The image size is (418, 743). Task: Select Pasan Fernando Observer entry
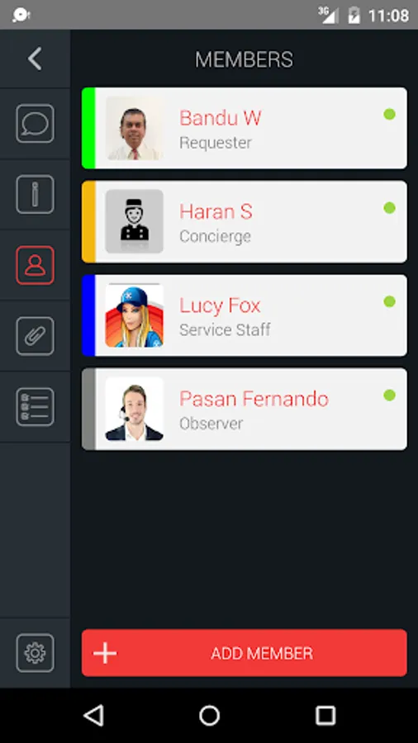[x=244, y=409]
